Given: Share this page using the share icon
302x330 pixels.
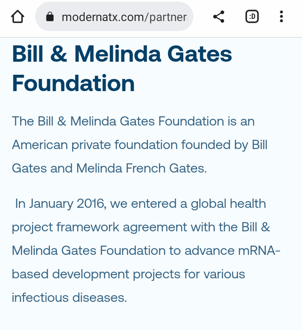Looking at the screenshot, I should 219,17.
